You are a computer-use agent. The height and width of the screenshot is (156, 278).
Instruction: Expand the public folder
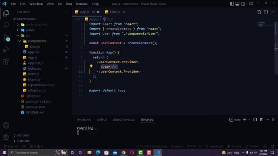pos(17,30)
